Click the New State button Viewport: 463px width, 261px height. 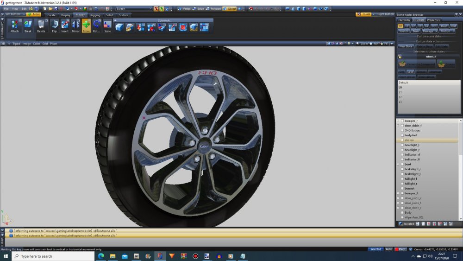406,46
